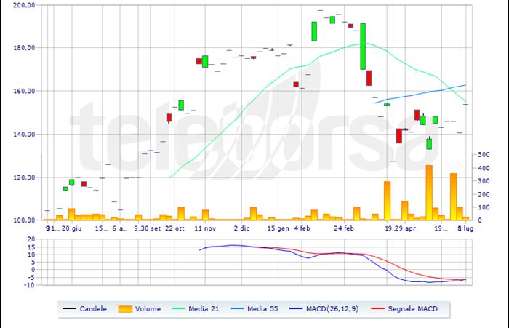Click the Segnale MACD legend label
509x328 pixels.
pyautogui.click(x=412, y=309)
